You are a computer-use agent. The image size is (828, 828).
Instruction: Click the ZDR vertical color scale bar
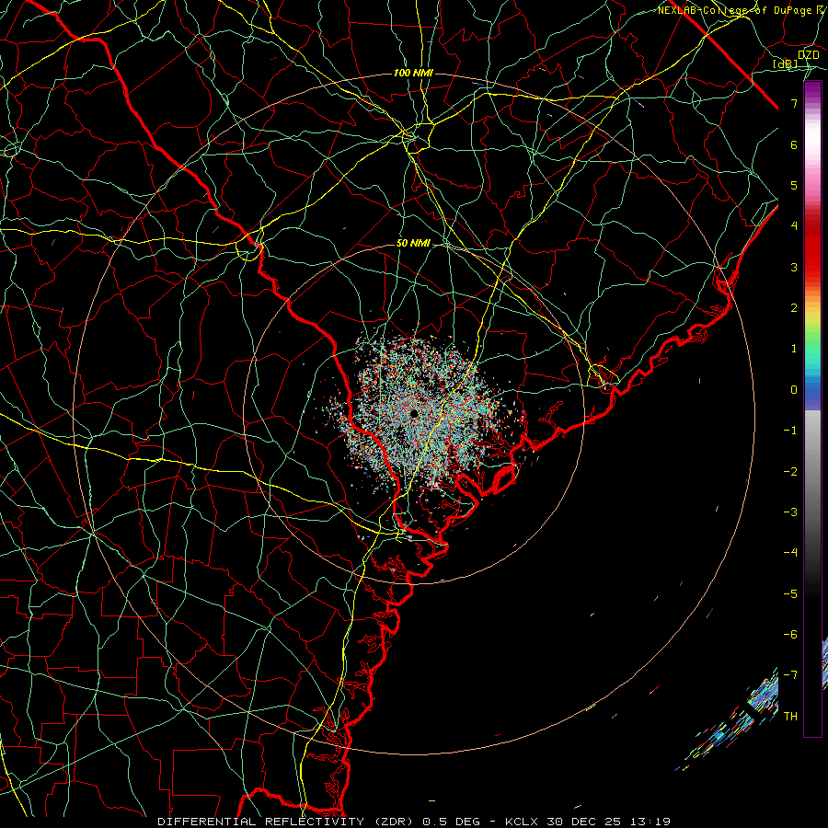pos(812,408)
